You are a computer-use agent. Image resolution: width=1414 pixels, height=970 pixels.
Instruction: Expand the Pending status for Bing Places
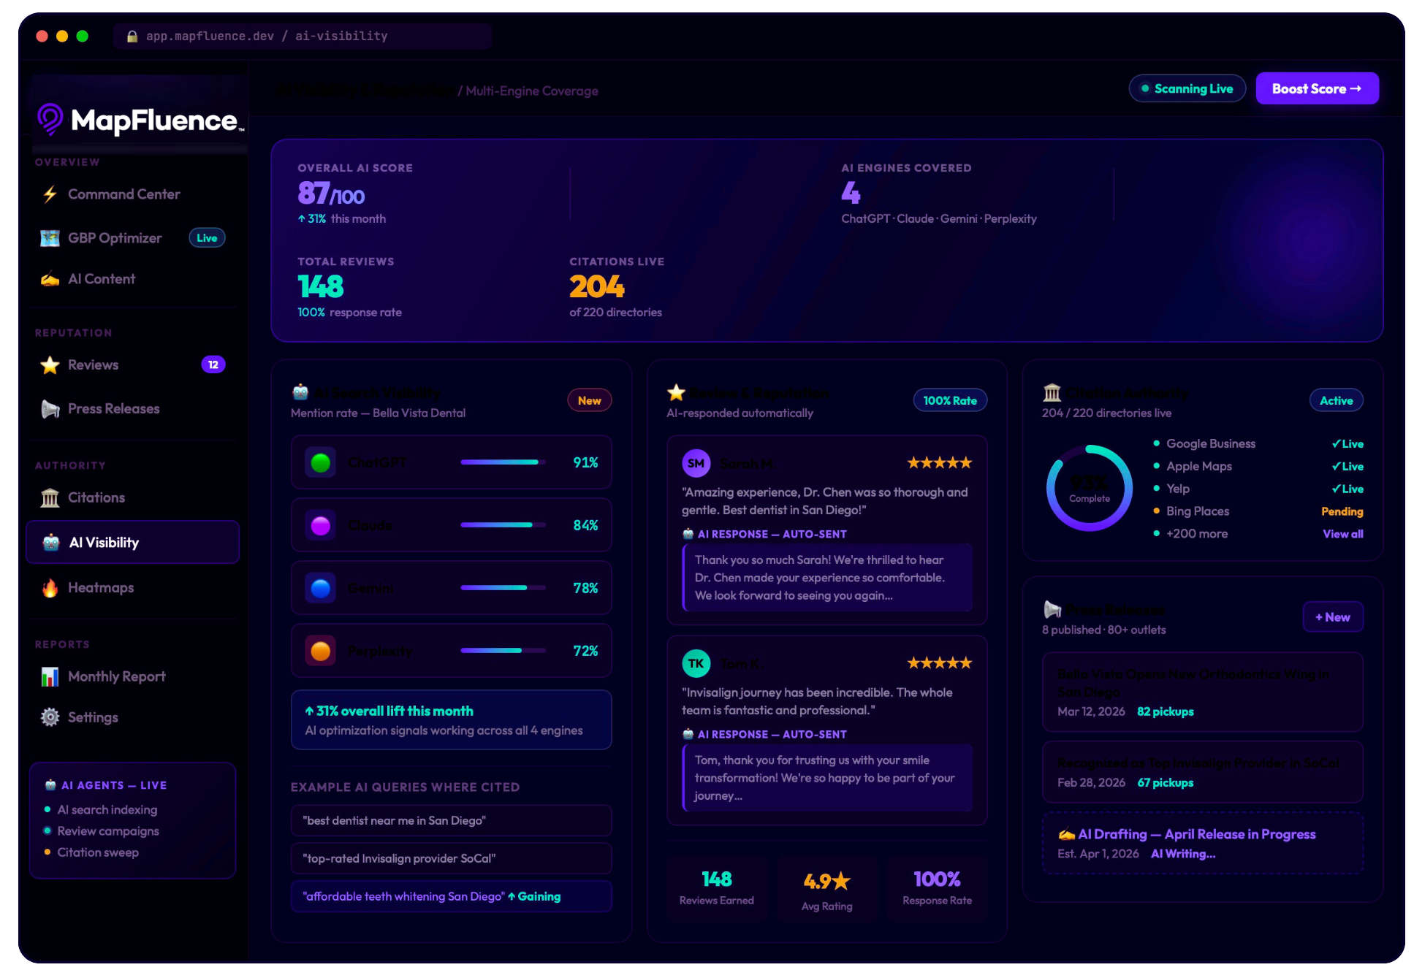1342,511
